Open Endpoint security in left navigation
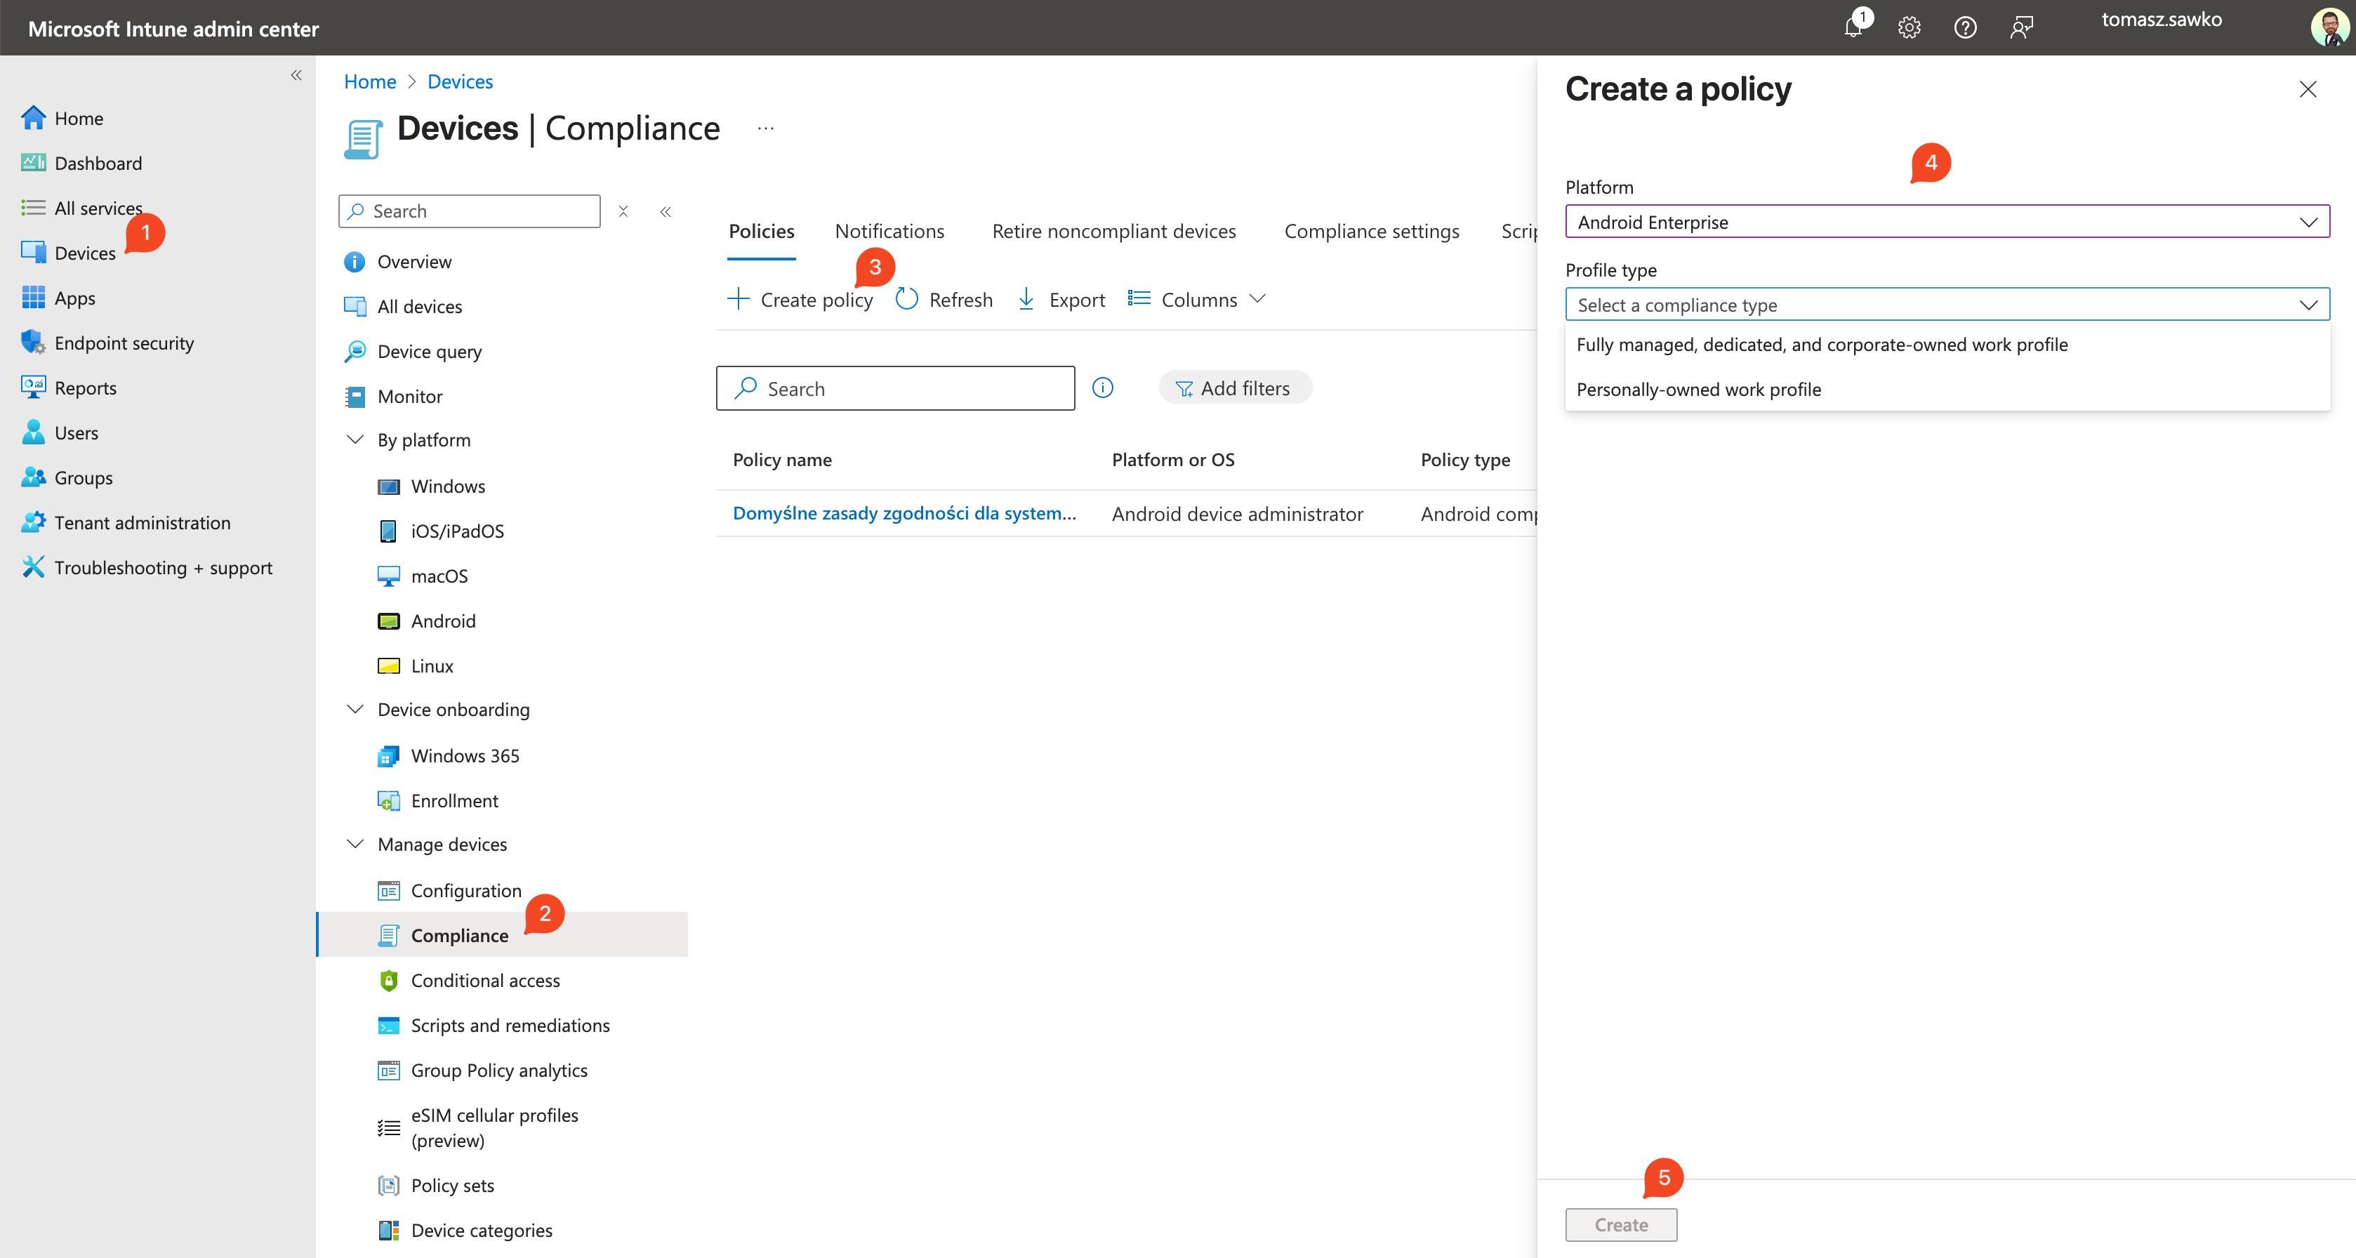Viewport: 2356px width, 1258px height. pos(124,343)
